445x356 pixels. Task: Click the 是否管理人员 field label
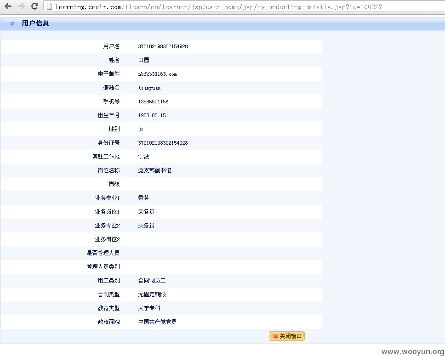(103, 253)
